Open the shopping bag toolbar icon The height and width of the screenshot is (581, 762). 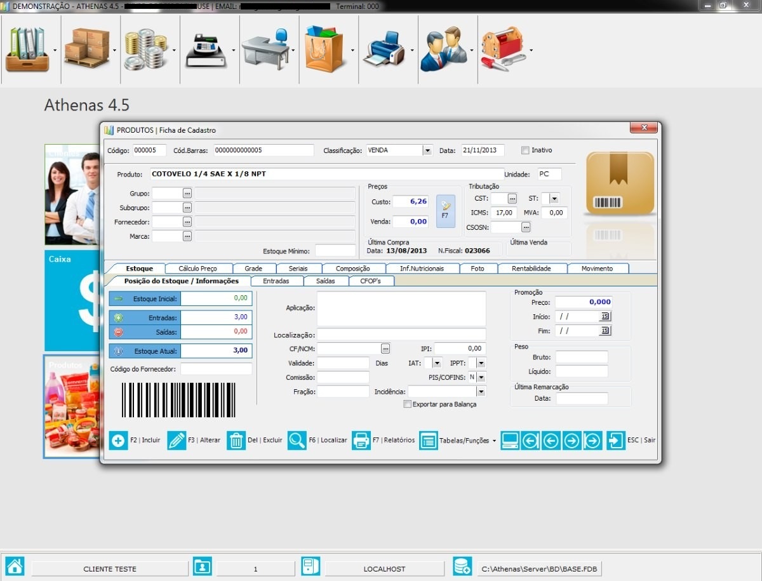click(x=324, y=50)
